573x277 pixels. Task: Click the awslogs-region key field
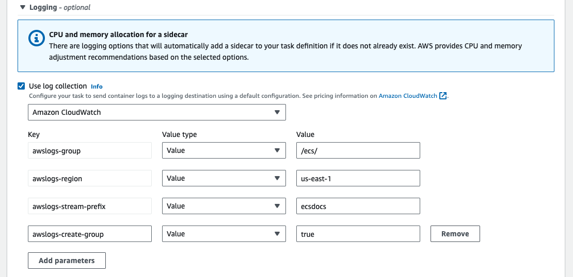90,178
